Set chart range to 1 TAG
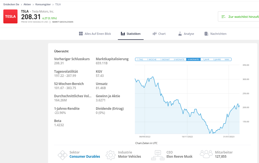259x163 pixels. [x=140, y=59]
